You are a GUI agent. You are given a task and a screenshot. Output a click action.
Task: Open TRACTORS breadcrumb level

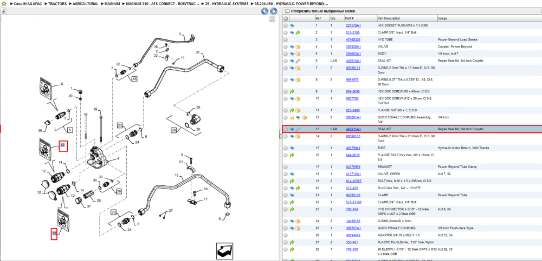click(x=57, y=3)
